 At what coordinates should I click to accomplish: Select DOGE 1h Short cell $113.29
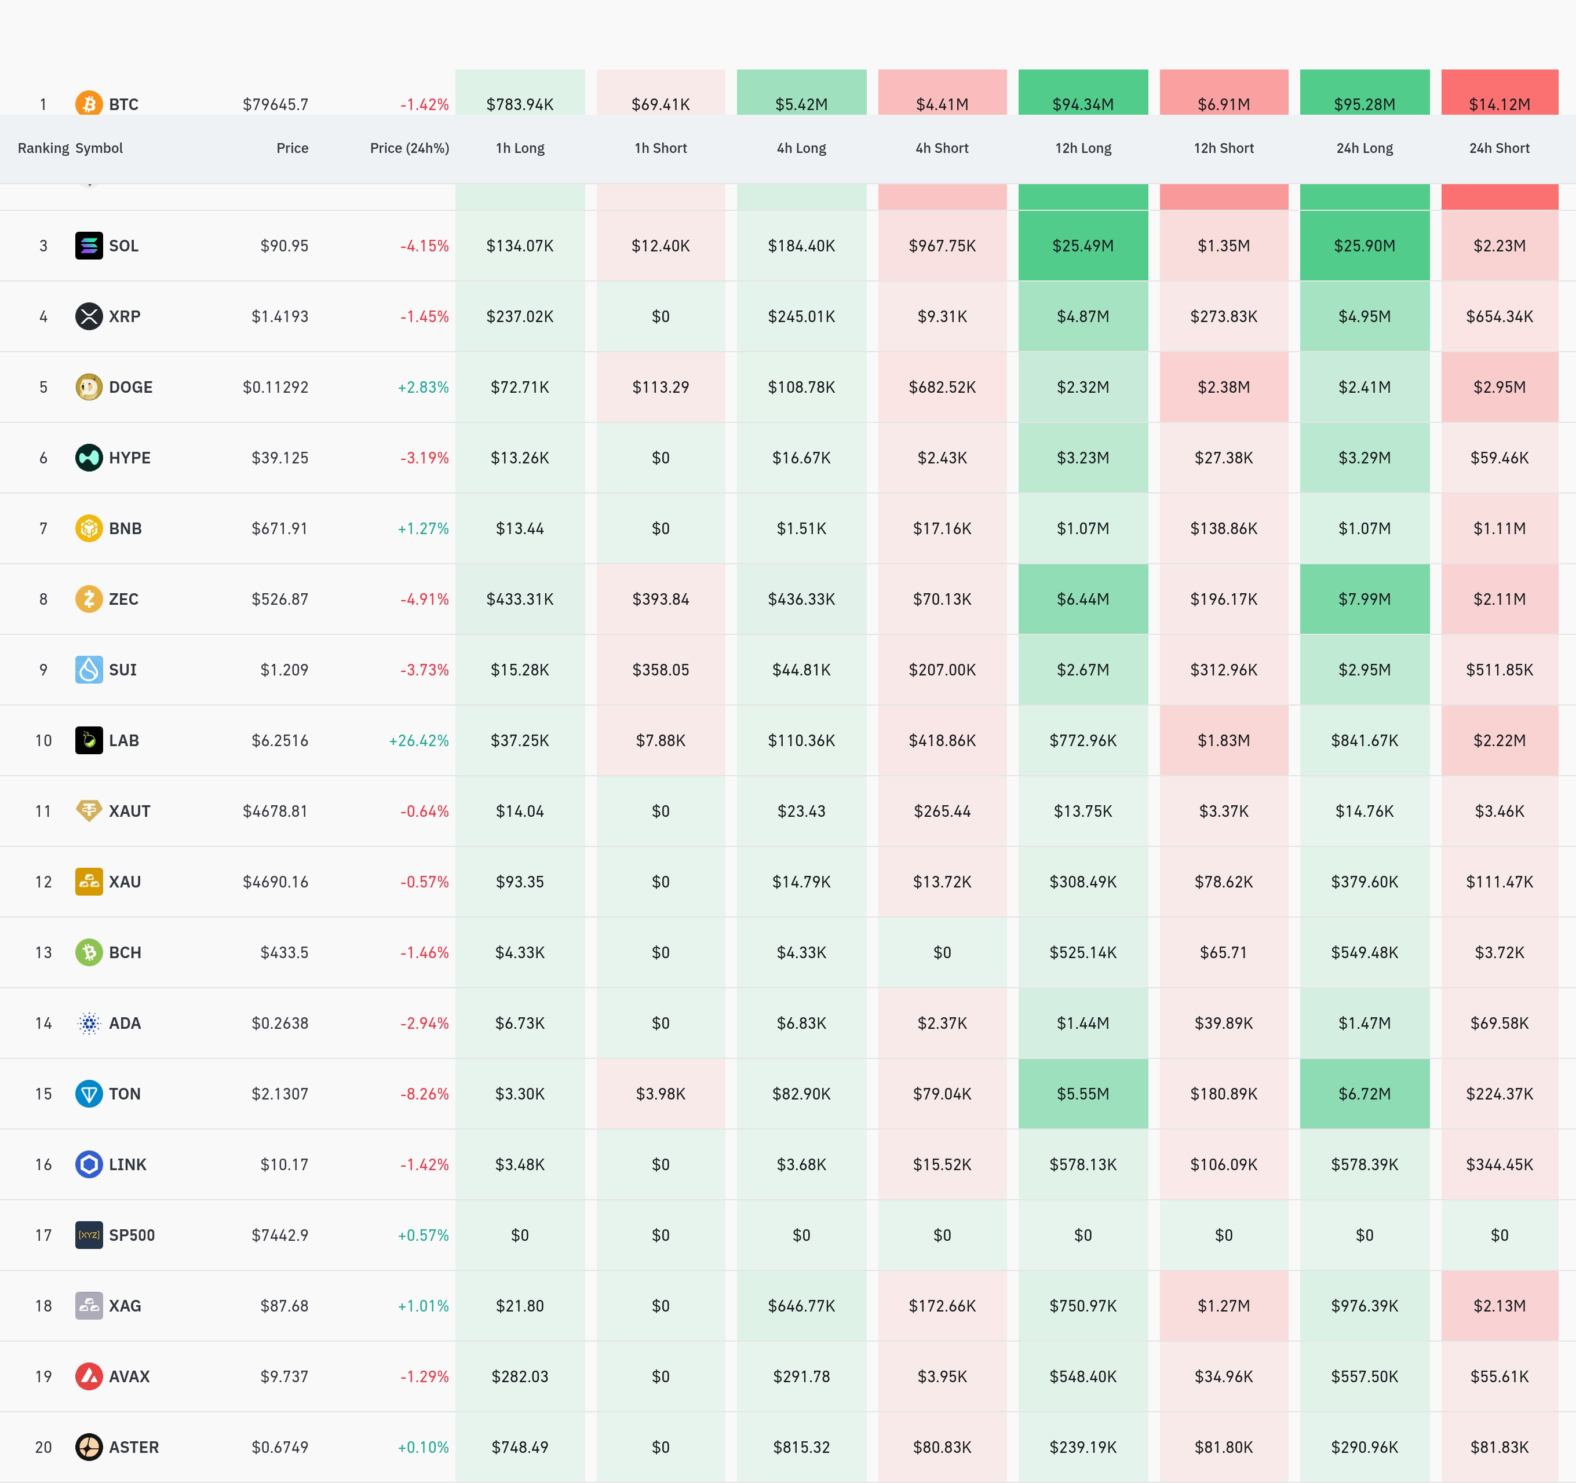661,387
